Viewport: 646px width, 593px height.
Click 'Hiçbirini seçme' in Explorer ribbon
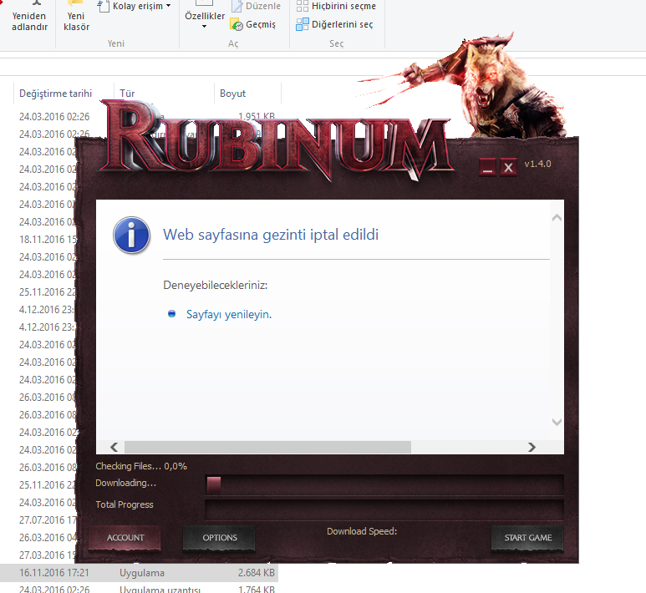336,6
